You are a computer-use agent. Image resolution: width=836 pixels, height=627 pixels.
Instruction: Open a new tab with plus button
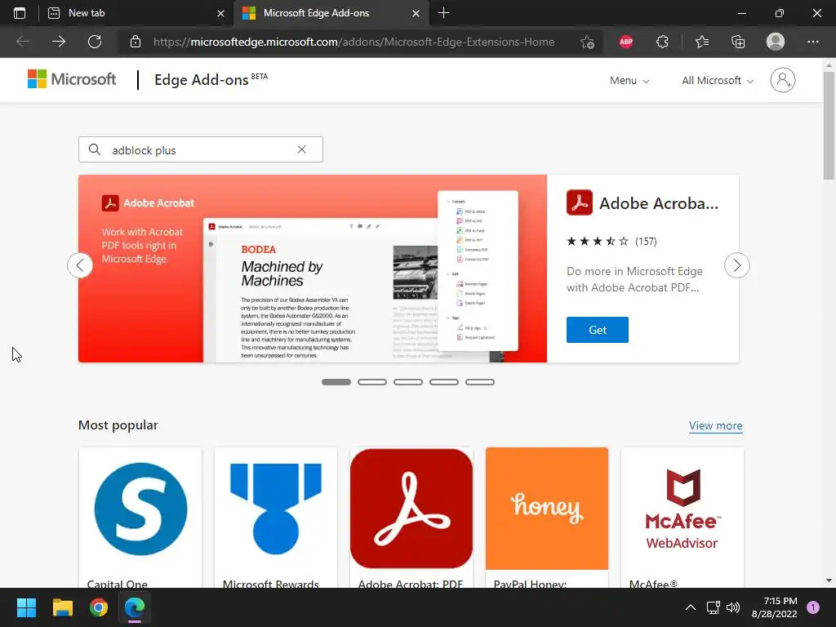pyautogui.click(x=443, y=13)
